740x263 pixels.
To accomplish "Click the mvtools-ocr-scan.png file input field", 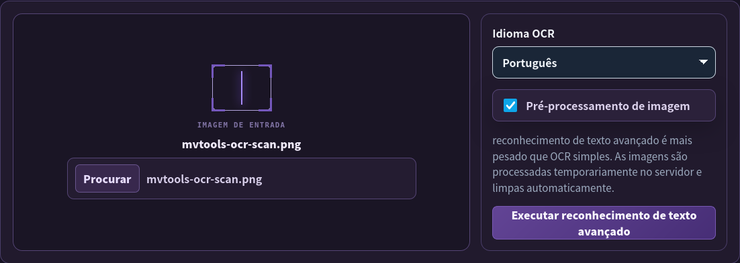I will (242, 178).
